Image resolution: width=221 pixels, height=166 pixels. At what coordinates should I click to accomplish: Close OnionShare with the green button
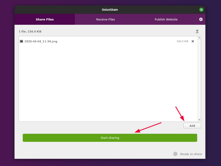[201, 10]
